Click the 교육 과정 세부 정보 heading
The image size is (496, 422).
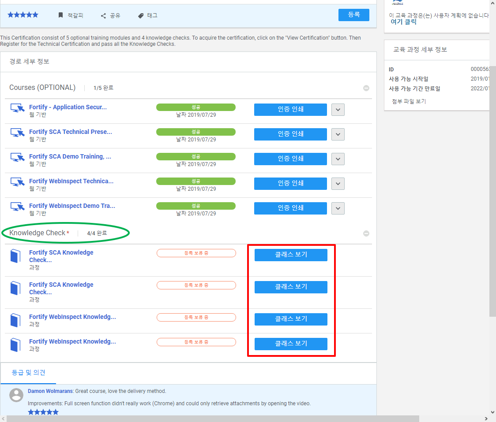(420, 50)
